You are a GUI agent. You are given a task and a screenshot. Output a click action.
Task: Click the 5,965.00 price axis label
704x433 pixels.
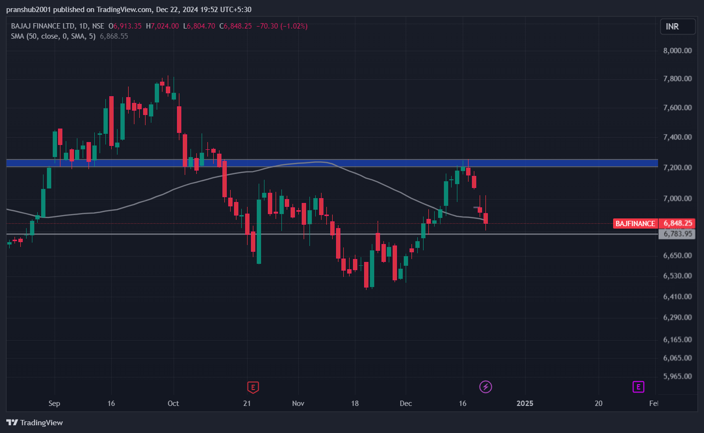point(677,376)
